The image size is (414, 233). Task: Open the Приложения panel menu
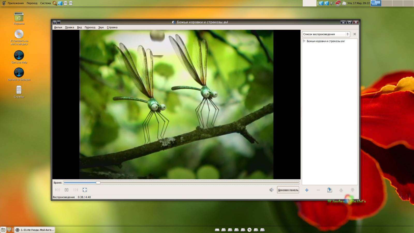(x=16, y=3)
